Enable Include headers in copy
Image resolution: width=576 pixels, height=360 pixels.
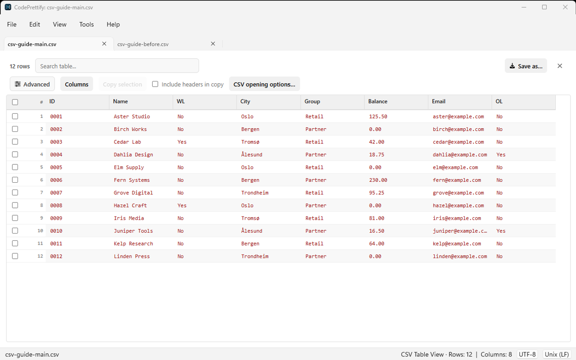155,84
